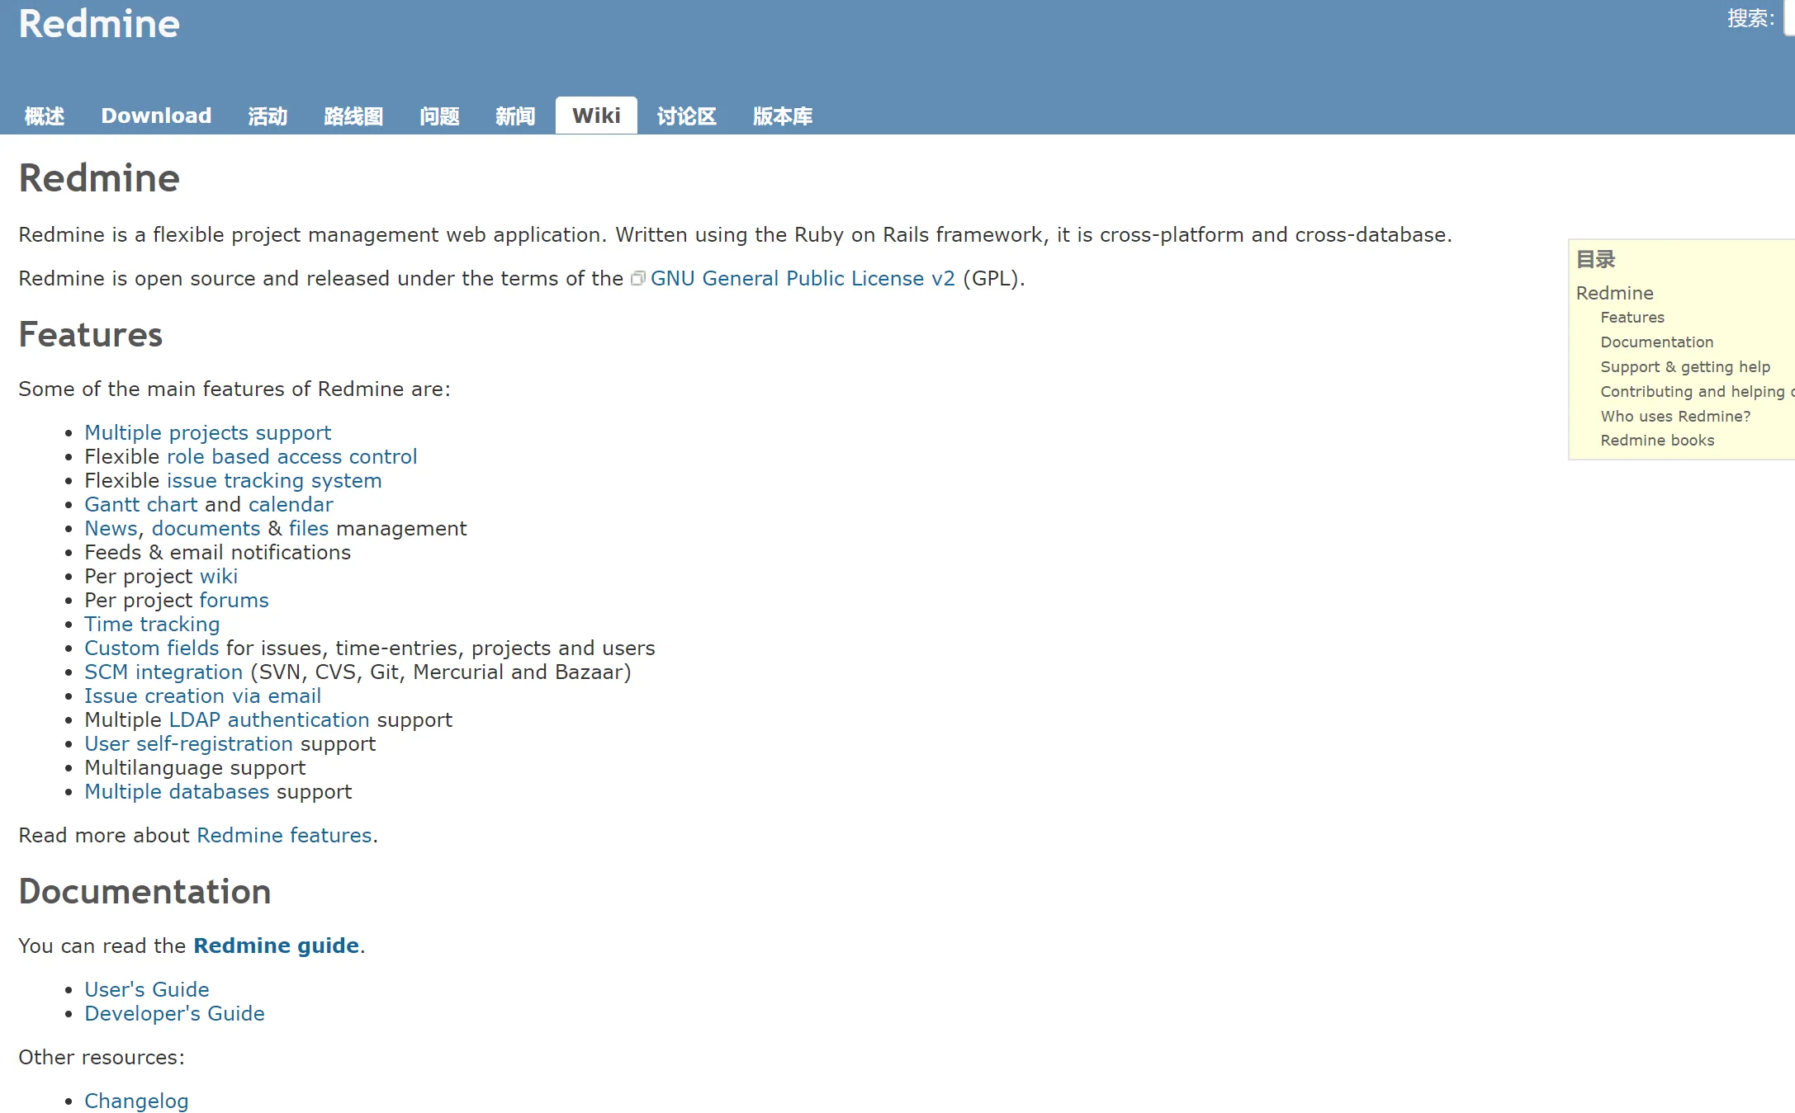Open the 讨论区 tab
This screenshot has height=1113, width=1795.
(x=686, y=116)
